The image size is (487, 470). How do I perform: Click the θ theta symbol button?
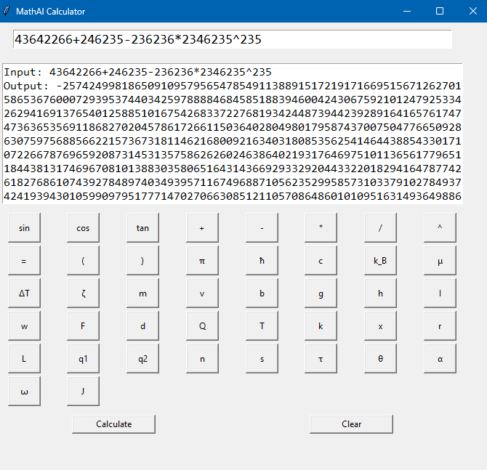pos(380,359)
